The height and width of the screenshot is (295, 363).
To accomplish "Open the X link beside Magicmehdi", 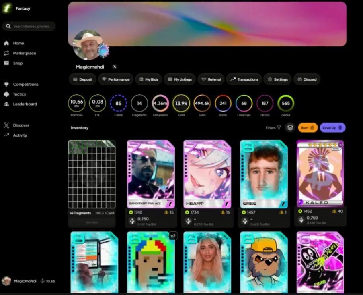I will 115,67.
